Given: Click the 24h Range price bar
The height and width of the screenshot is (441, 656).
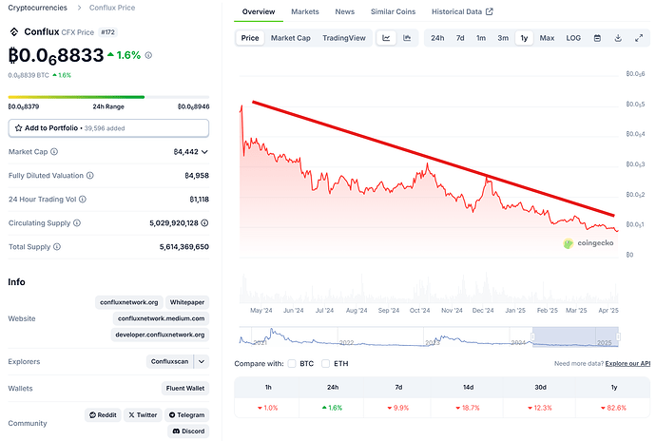Looking at the screenshot, I should coord(108,97).
